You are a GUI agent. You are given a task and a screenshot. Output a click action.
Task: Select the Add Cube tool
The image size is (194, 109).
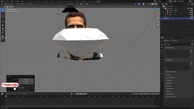[x=3, y=40]
